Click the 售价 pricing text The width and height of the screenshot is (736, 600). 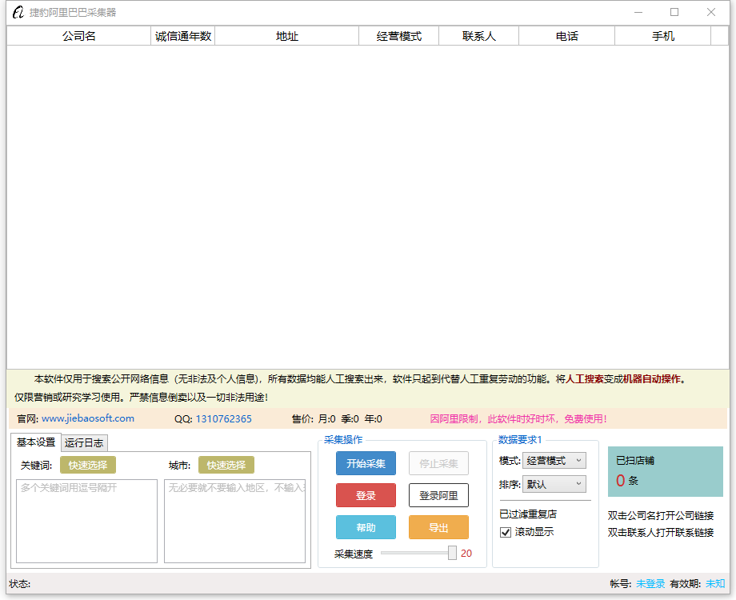pyautogui.click(x=337, y=418)
